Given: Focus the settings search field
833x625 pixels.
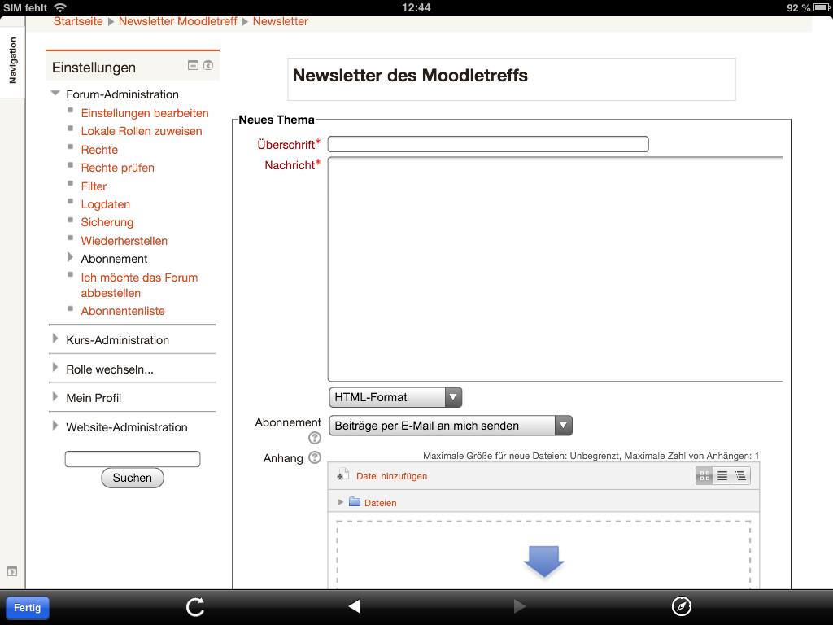Looking at the screenshot, I should (x=133, y=459).
